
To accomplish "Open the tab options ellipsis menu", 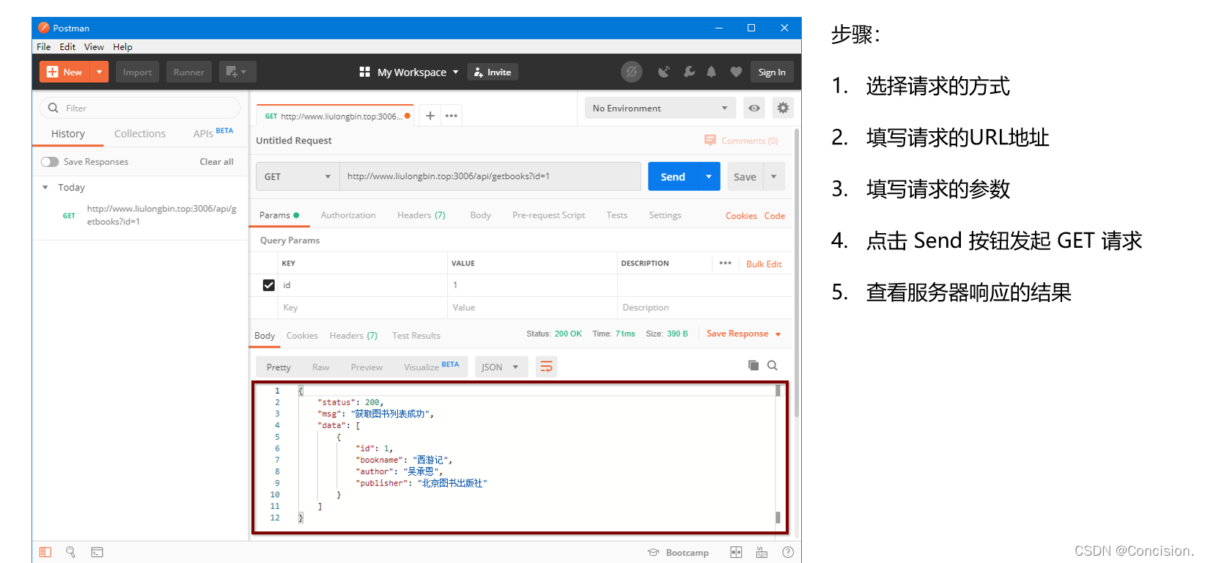I will [x=452, y=116].
